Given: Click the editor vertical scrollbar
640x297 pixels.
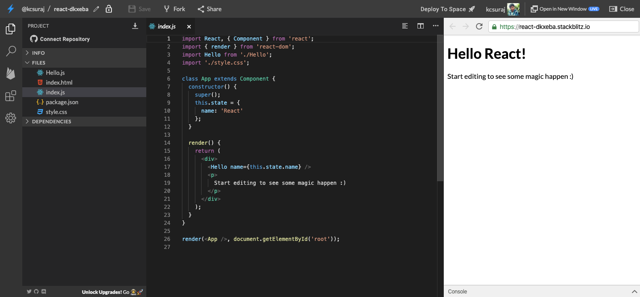Looking at the screenshot, I should [x=440, y=108].
